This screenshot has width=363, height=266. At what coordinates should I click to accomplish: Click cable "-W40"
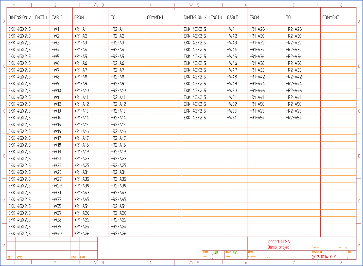57,234
